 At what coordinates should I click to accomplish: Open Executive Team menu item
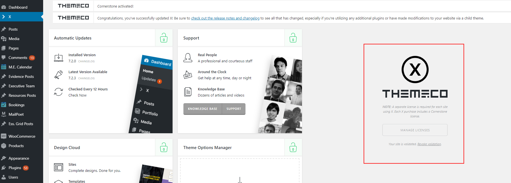(21, 86)
